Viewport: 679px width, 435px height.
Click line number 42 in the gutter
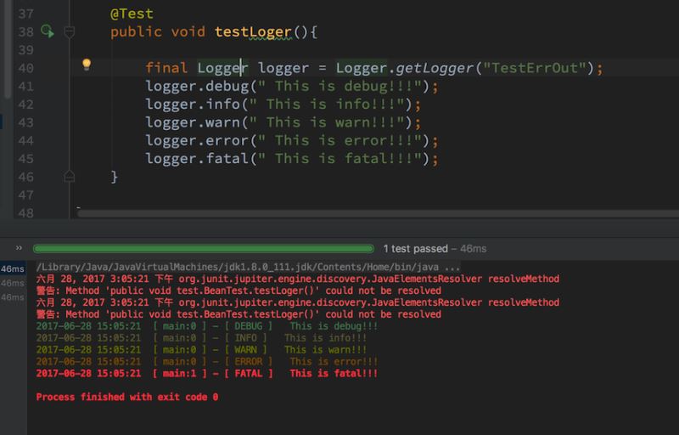(x=25, y=104)
